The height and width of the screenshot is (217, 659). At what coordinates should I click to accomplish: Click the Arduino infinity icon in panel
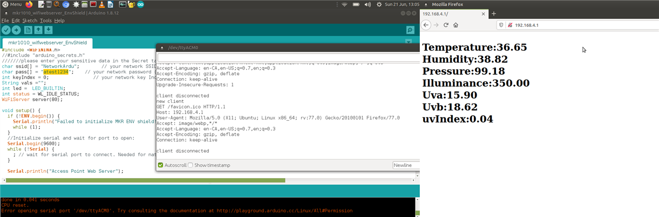[141, 4]
